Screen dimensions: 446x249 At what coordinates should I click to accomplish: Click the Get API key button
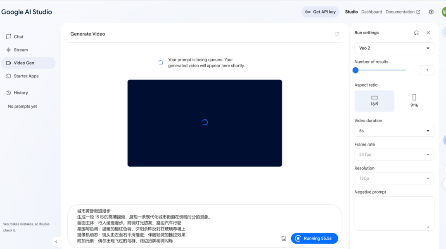click(320, 12)
